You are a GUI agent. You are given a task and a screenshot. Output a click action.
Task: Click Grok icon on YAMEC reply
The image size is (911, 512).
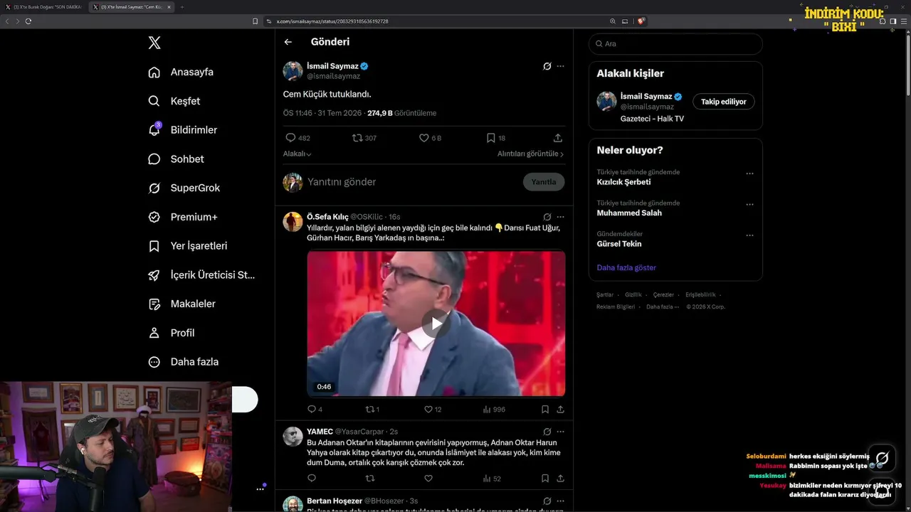click(x=547, y=432)
